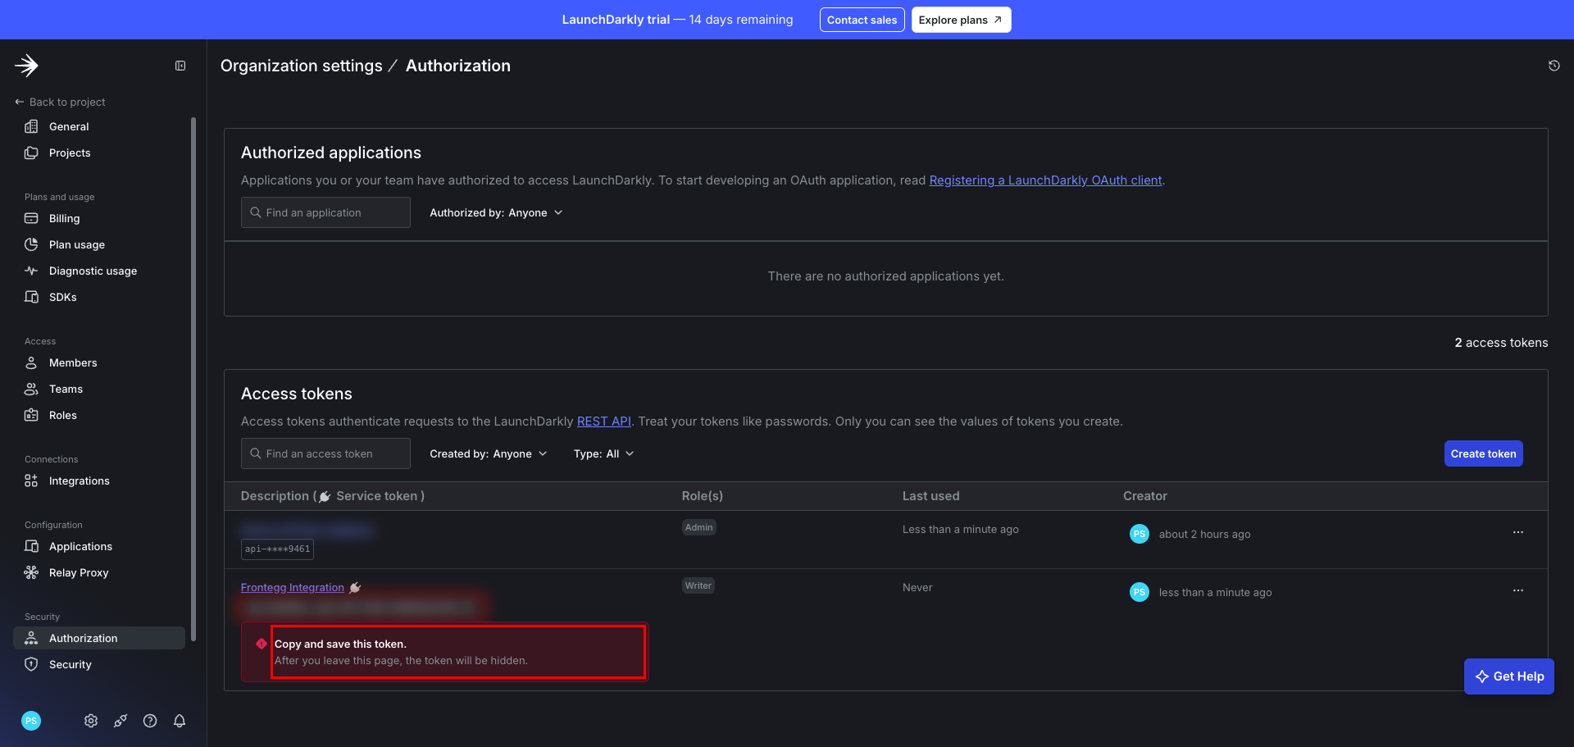Expand the Authorized by: Anyone filter
This screenshot has height=747, width=1574.
[x=496, y=212]
